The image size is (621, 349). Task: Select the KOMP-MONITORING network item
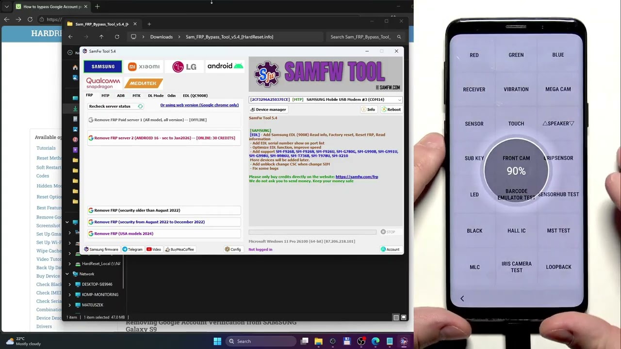pyautogui.click(x=100, y=295)
